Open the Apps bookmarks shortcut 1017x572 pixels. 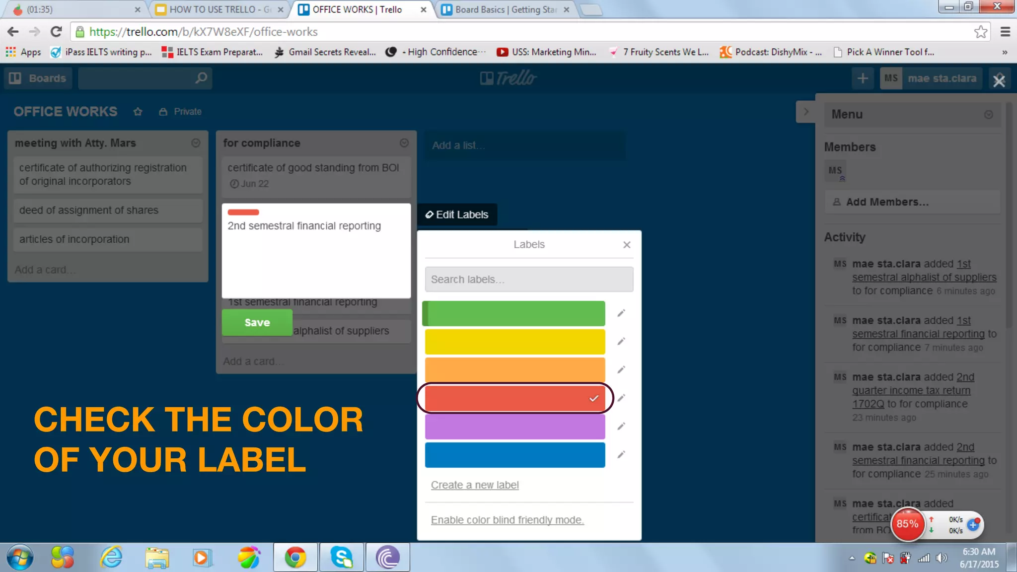pyautogui.click(x=23, y=52)
